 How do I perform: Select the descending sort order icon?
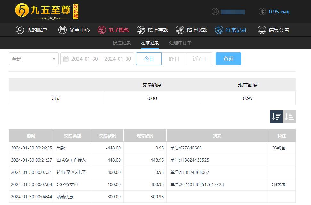(x=276, y=117)
